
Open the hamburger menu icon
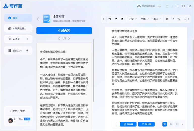pyautogui.click(x=167, y=6)
